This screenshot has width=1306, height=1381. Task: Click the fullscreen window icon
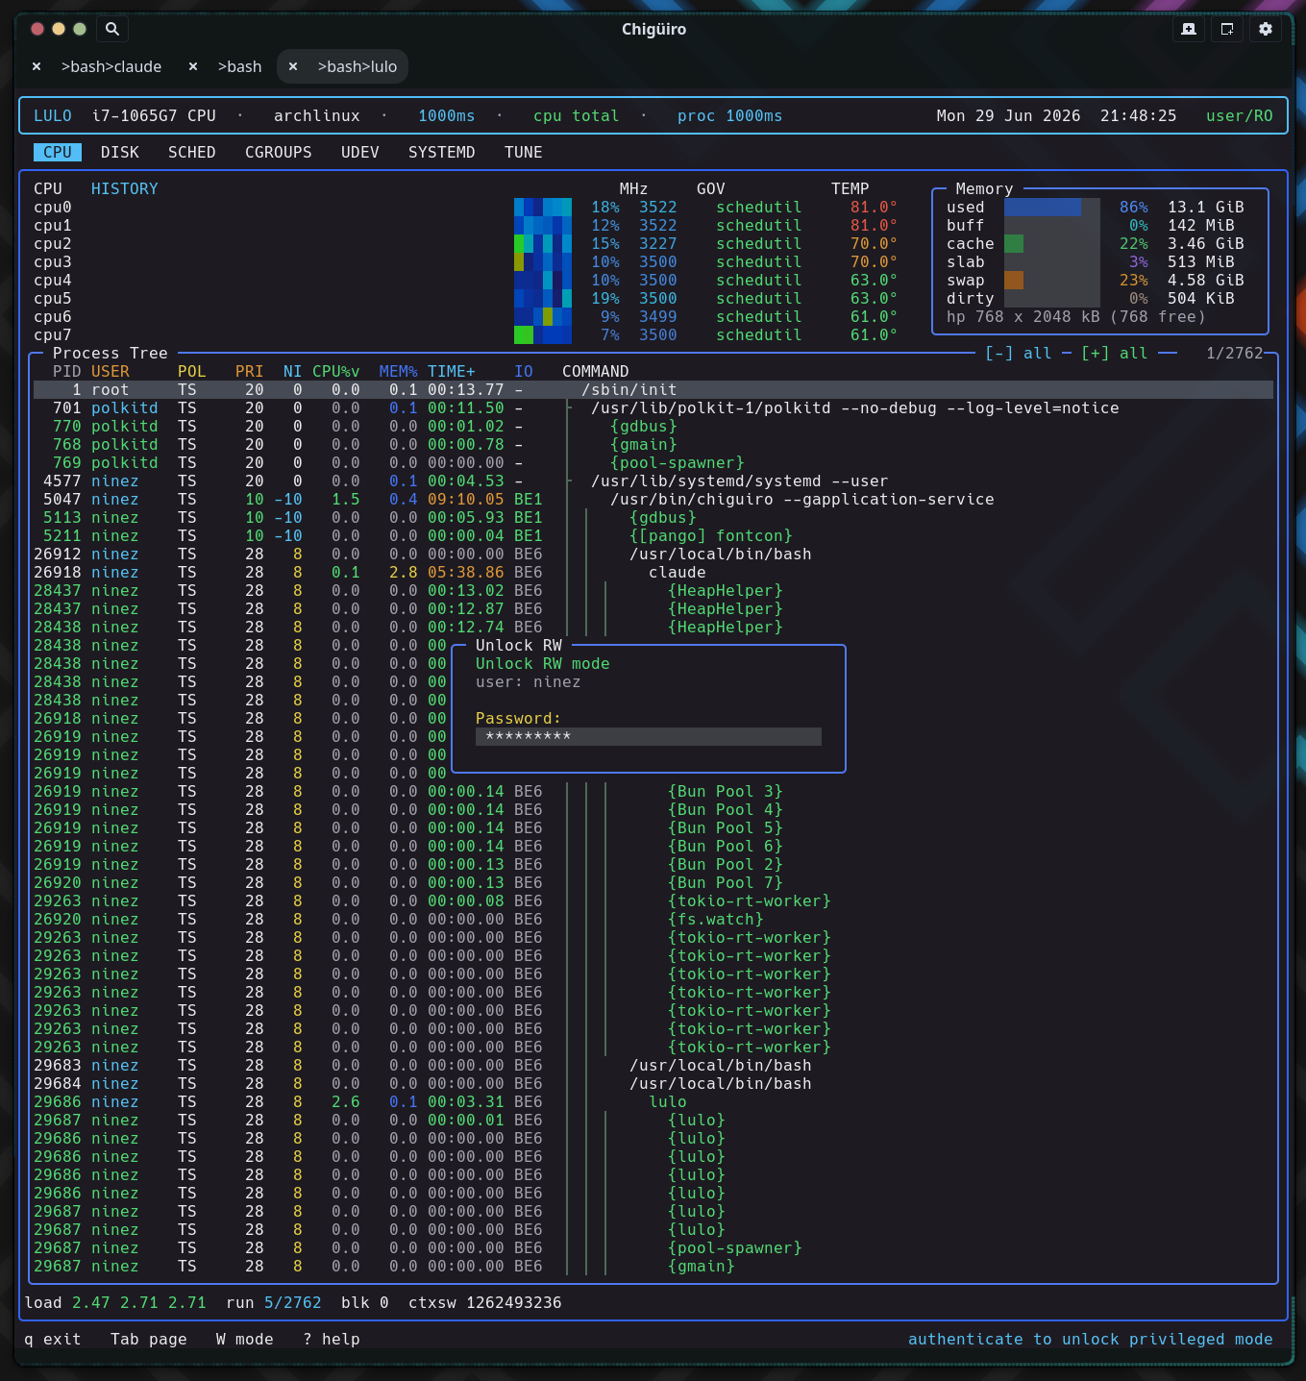pyautogui.click(x=1227, y=29)
